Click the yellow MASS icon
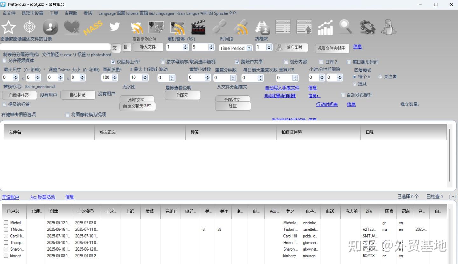Viewport: 458px width, 264px height. (93, 28)
